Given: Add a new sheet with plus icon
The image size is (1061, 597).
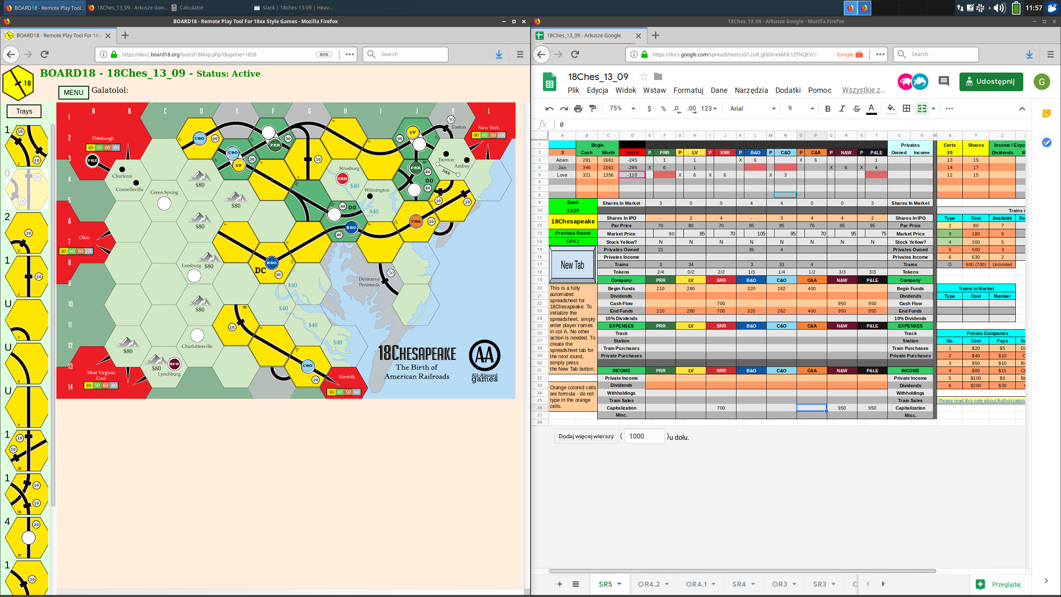Looking at the screenshot, I should coord(560,584).
